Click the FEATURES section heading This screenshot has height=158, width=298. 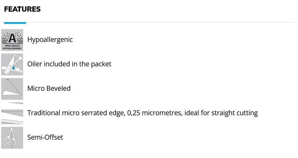tap(22, 9)
